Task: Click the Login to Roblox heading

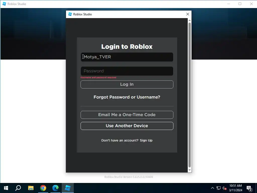Action: pos(127,46)
